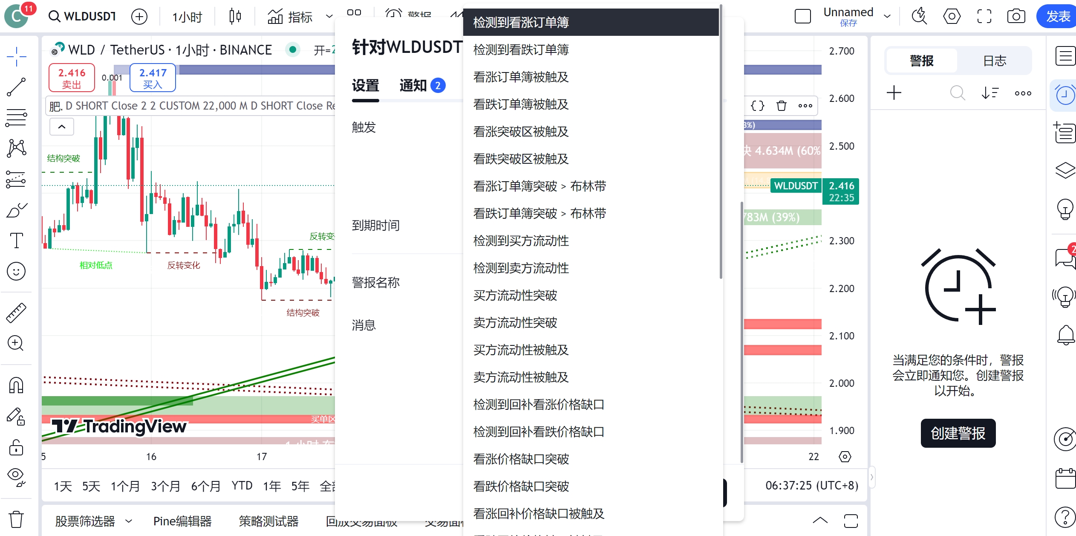
Task: Open the forecasting and measurement tools
Action: (17, 179)
